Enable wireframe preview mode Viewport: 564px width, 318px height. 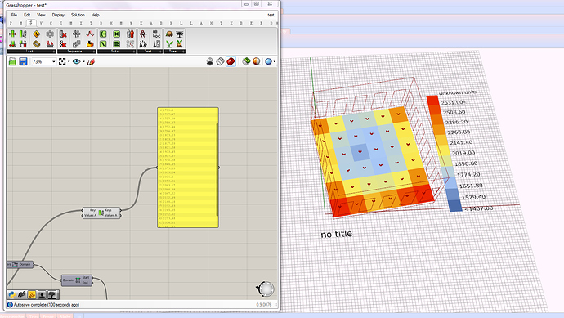221,62
